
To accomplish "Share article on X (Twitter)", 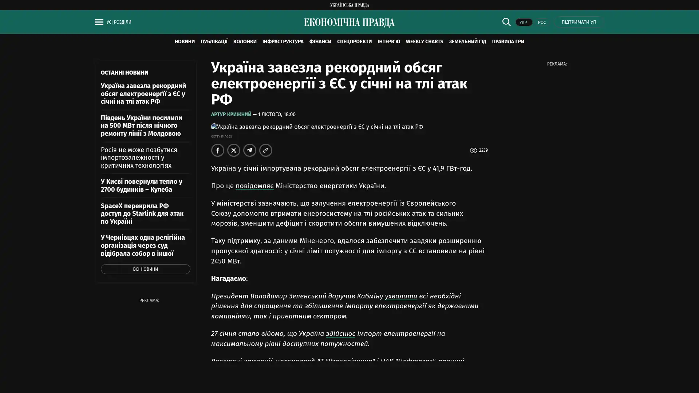I will point(234,150).
